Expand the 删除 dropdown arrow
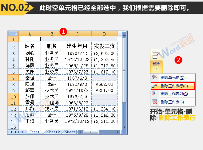 [156, 69]
